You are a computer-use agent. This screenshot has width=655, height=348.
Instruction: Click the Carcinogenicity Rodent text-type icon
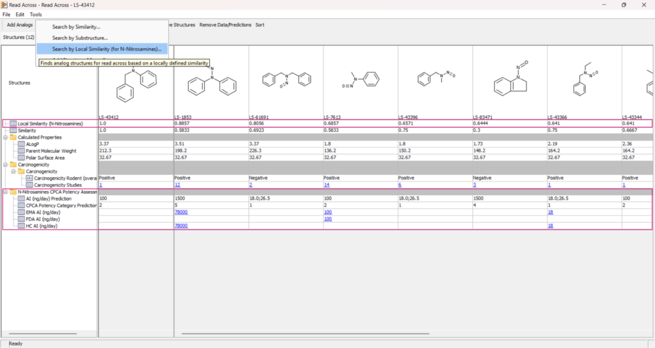(x=29, y=178)
